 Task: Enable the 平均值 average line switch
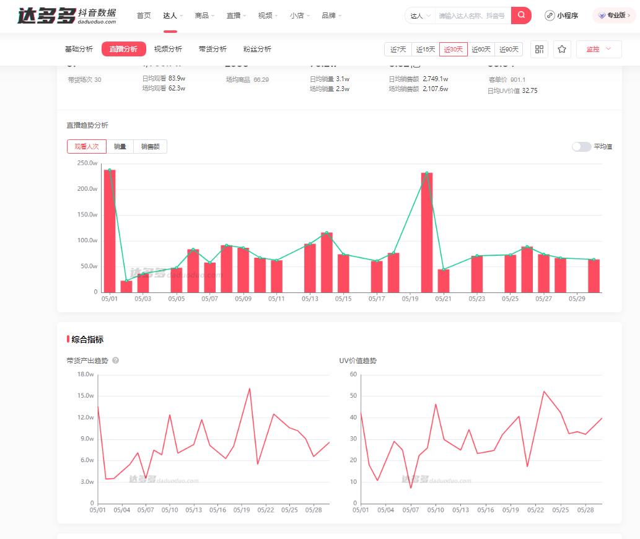click(581, 146)
